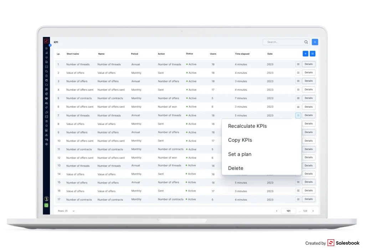Click the blue list icon in table header
This screenshot has width=365, height=251.
[312, 54]
